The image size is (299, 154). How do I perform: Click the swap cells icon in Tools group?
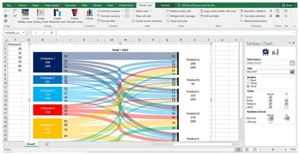coord(278,11)
